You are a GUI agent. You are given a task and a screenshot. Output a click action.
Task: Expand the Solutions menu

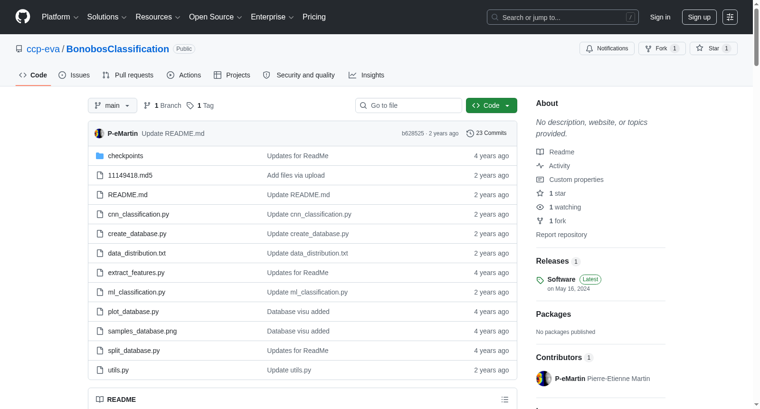coord(107,17)
